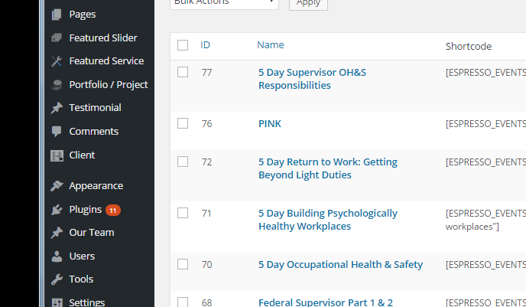Open the Our Team menu item
526x307 pixels.
(92, 233)
